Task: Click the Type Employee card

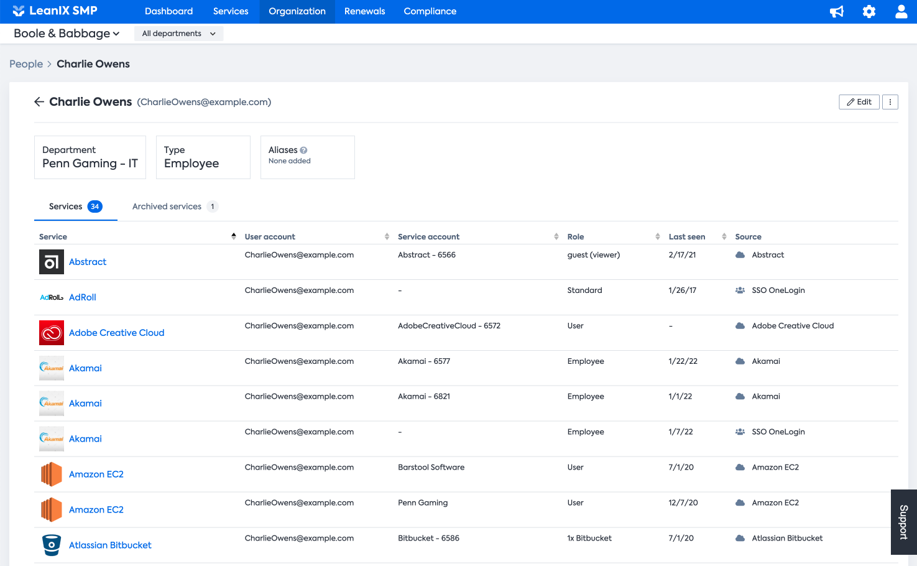Action: click(x=203, y=157)
